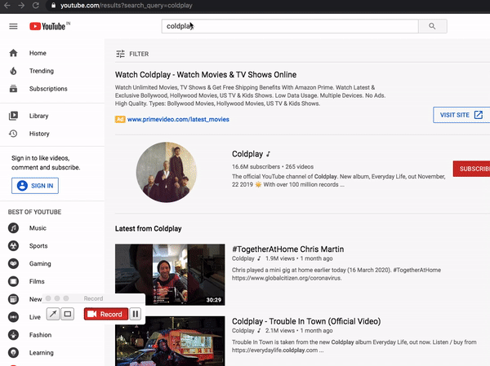Click the '16.6M subscribers • 265 videos' text

pyautogui.click(x=273, y=166)
